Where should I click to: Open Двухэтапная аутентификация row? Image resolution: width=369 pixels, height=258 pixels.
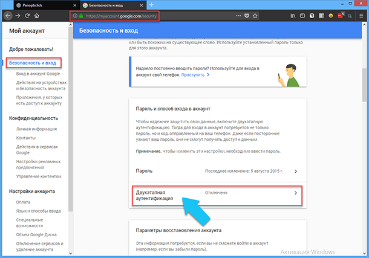coord(218,196)
